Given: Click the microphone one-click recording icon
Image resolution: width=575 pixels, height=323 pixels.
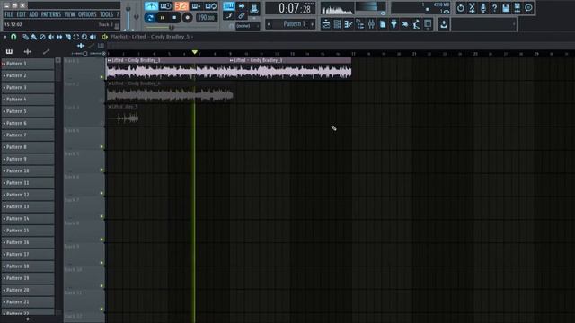Looking at the screenshot, I should [483, 8].
